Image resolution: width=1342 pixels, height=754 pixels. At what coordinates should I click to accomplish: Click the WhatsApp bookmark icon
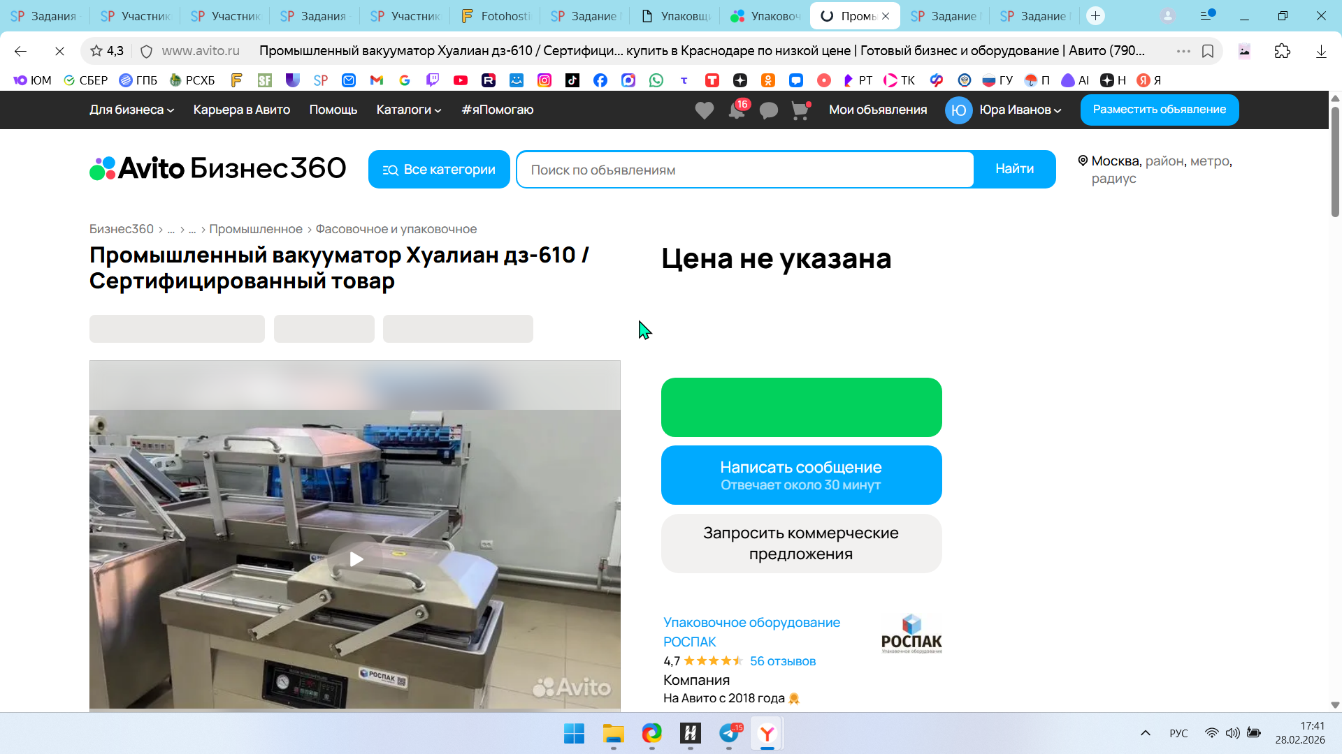pyautogui.click(x=656, y=80)
